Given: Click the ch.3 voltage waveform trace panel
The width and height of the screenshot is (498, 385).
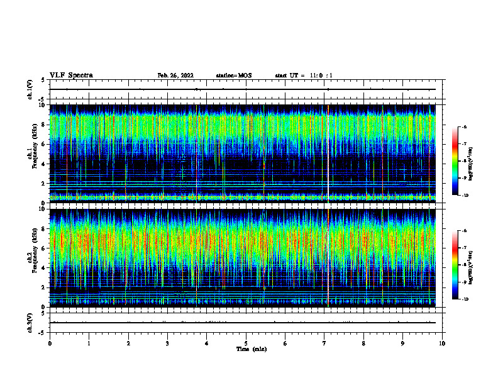Looking at the screenshot, I should click(x=246, y=323).
